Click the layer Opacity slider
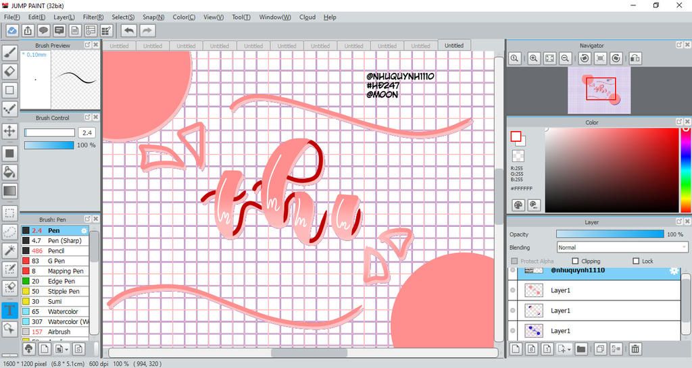 [x=610, y=234]
